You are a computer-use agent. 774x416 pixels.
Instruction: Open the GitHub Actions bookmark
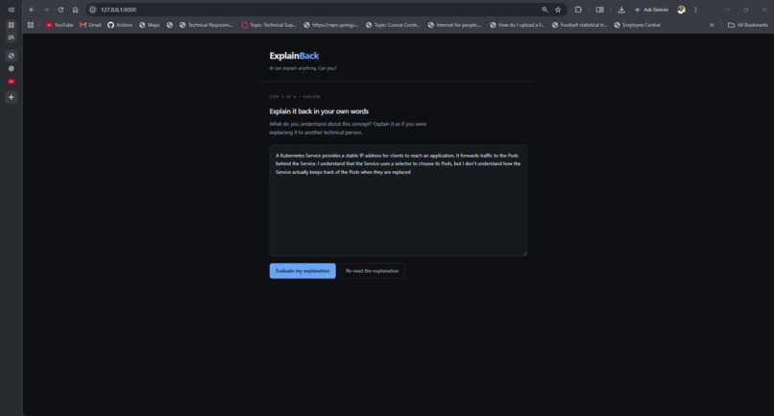click(120, 25)
